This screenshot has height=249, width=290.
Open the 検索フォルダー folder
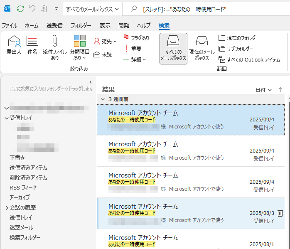tap(25, 237)
